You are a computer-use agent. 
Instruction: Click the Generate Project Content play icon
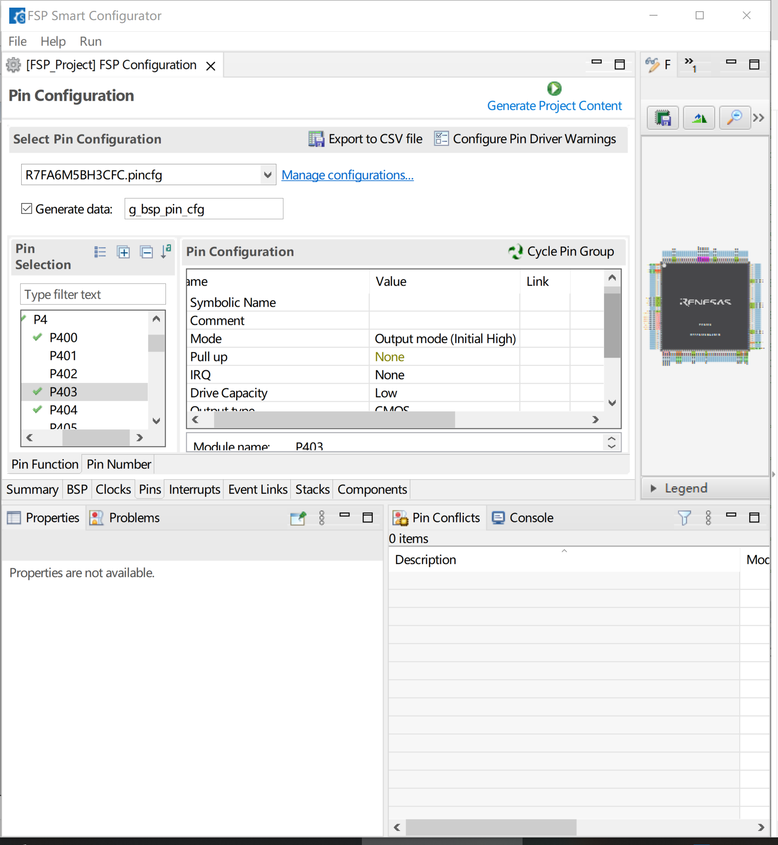554,88
